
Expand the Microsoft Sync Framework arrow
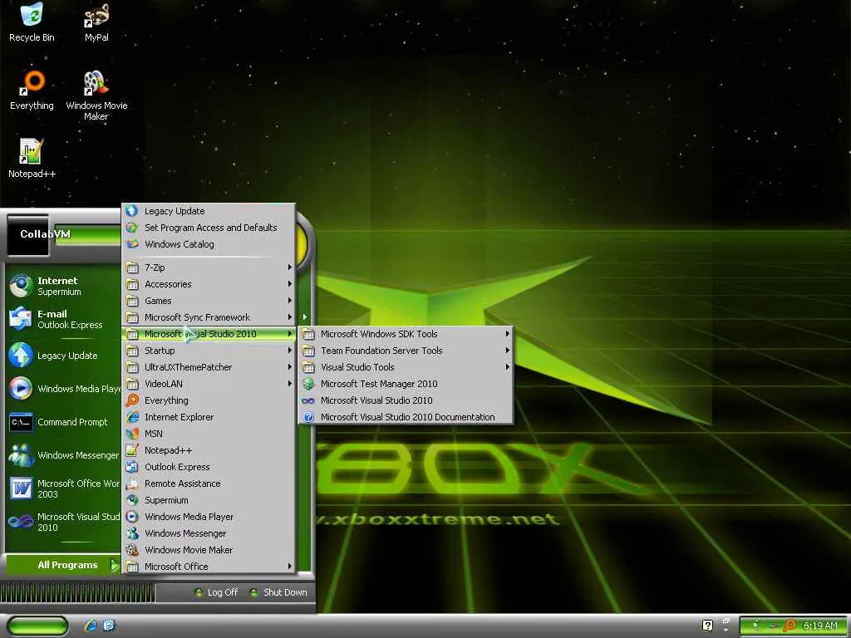click(x=290, y=317)
